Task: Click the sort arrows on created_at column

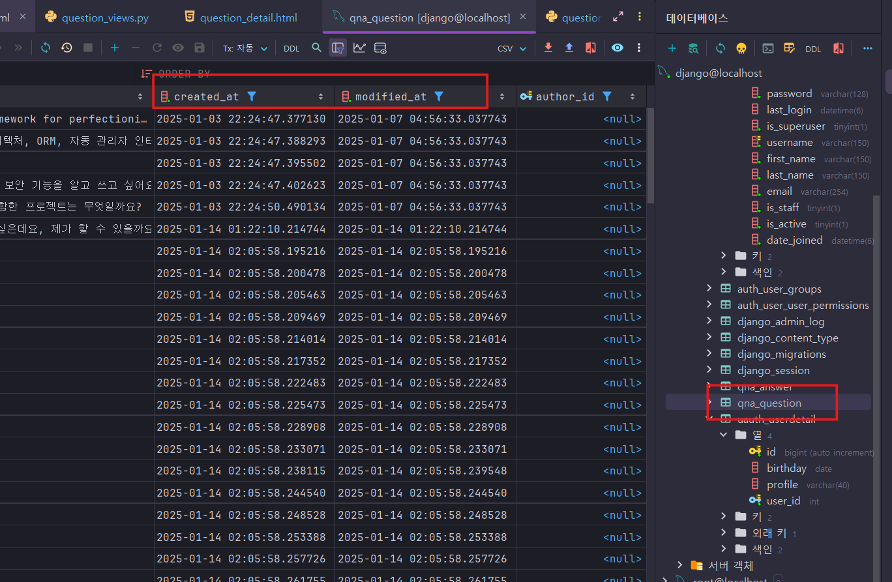Action: [321, 96]
